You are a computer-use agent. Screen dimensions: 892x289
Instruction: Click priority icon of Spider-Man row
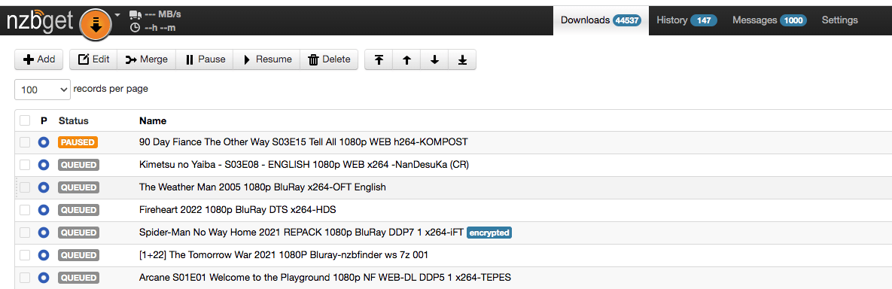pos(44,233)
